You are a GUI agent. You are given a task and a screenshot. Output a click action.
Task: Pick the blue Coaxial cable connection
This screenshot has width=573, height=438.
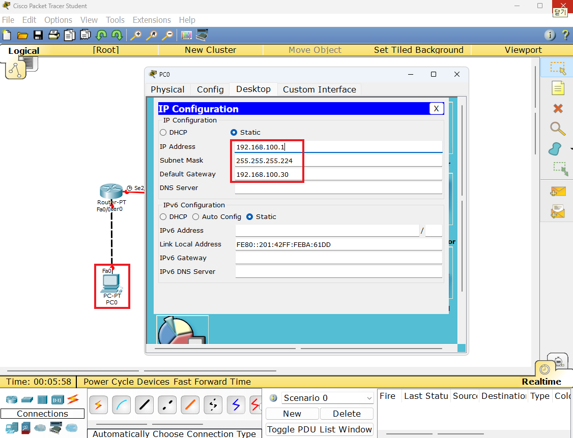click(236, 405)
